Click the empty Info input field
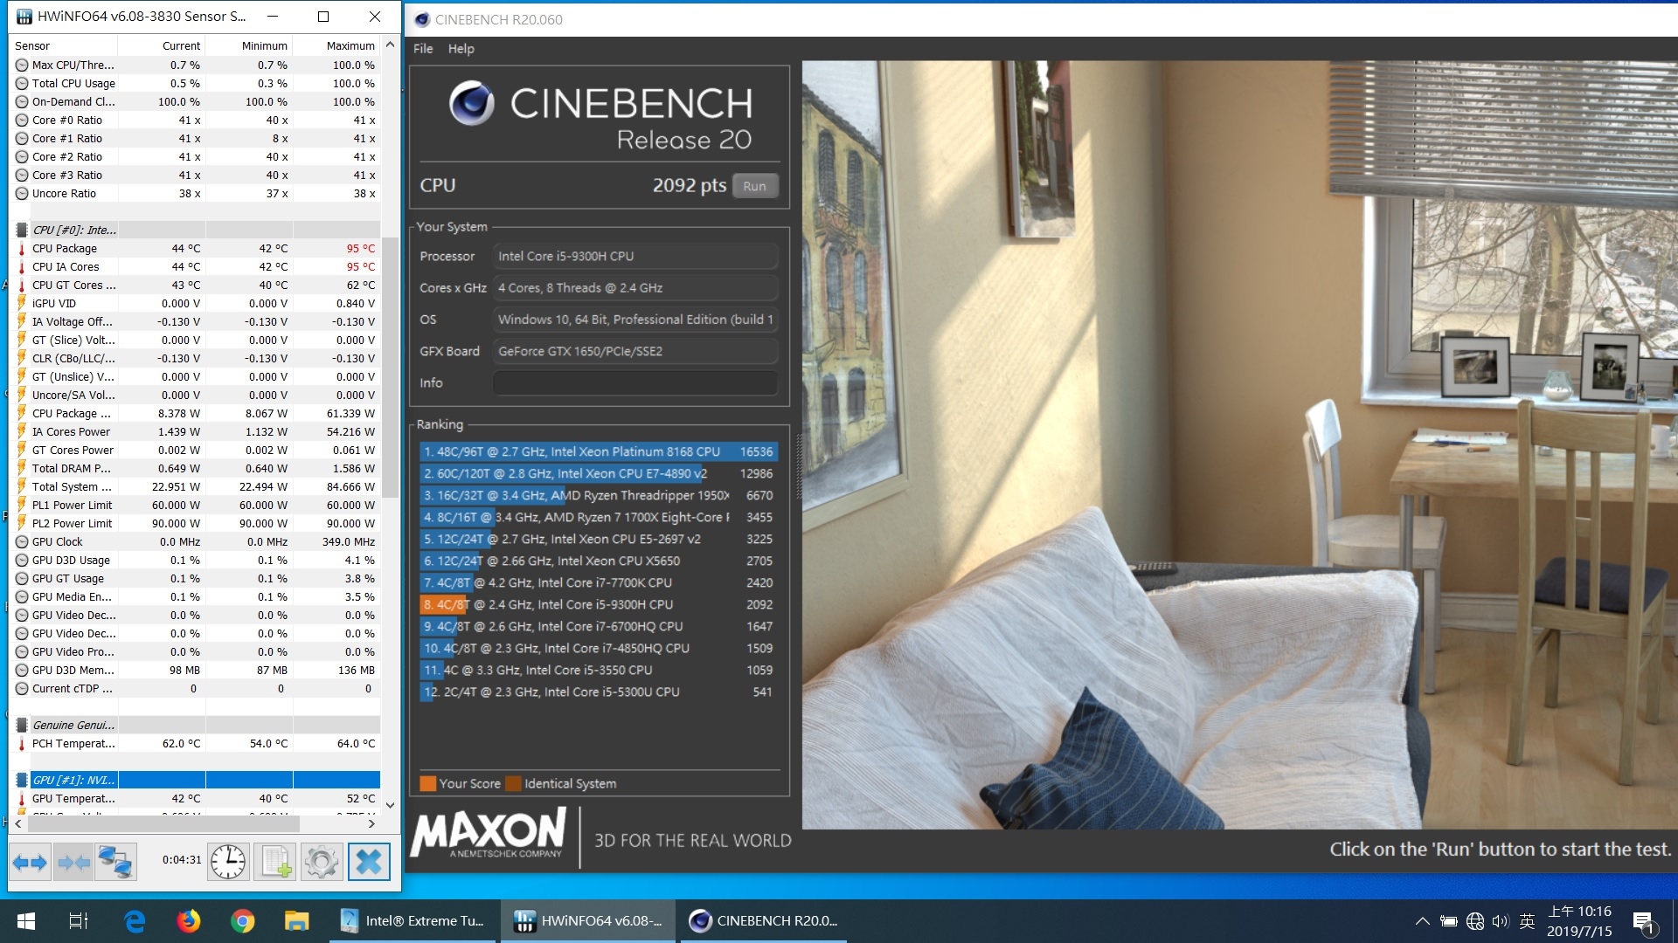Viewport: 1678px width, 943px height. 634,382
